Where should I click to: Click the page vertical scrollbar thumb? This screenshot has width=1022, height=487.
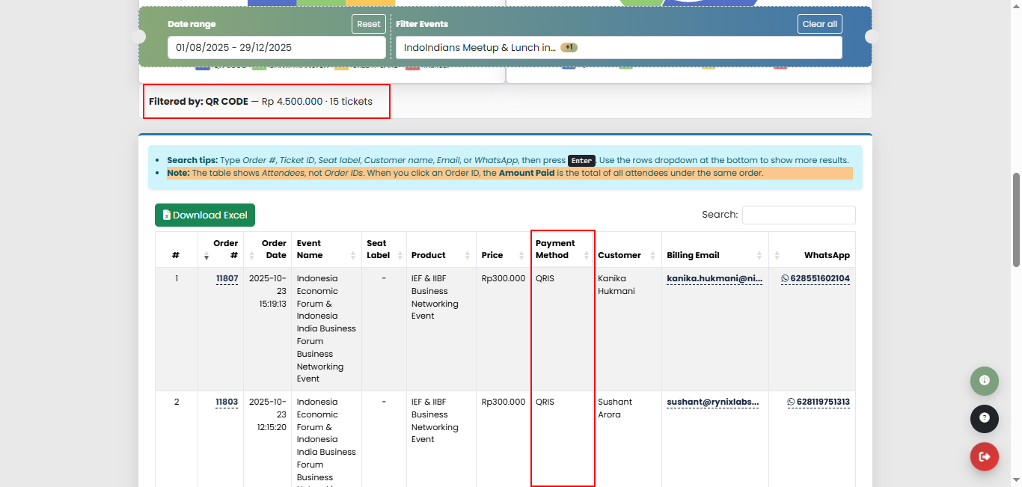[1016, 219]
